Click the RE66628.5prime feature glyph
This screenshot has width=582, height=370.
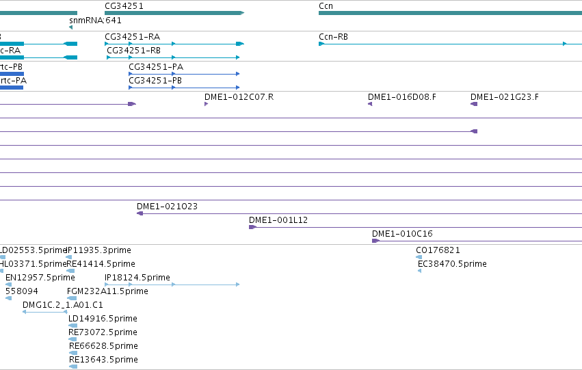[73, 353]
